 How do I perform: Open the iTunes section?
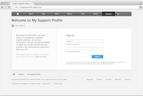point(96,14)
